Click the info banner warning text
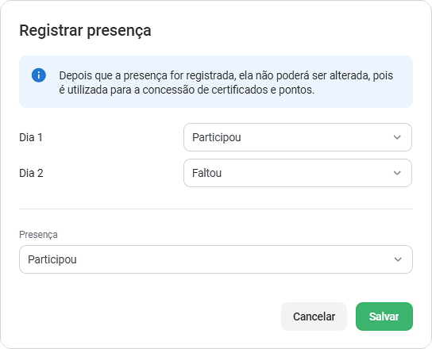This screenshot has height=349, width=432. pos(226,82)
